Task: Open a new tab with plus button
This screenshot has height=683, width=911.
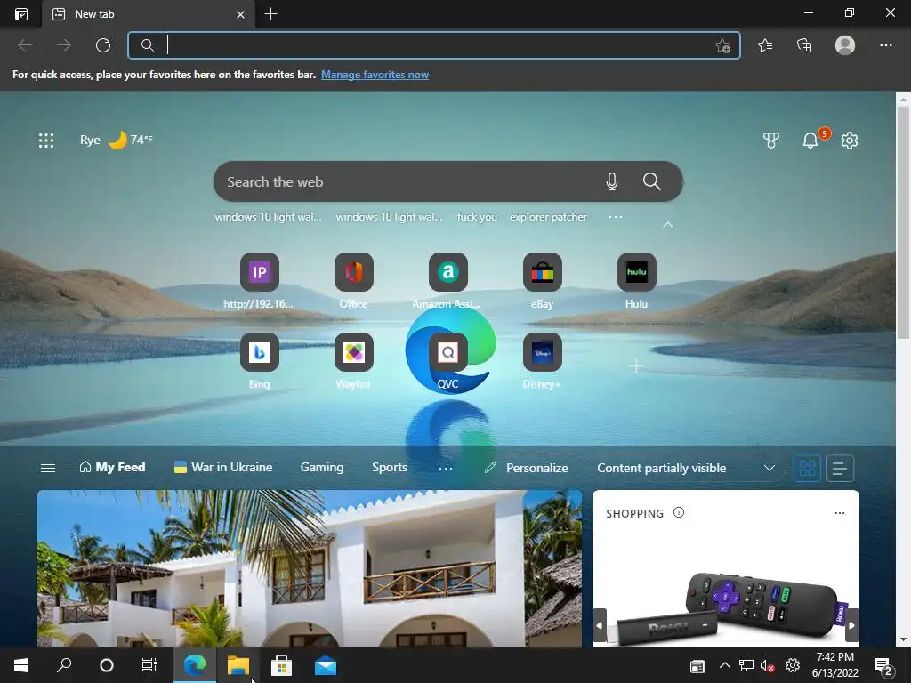Action: [270, 14]
